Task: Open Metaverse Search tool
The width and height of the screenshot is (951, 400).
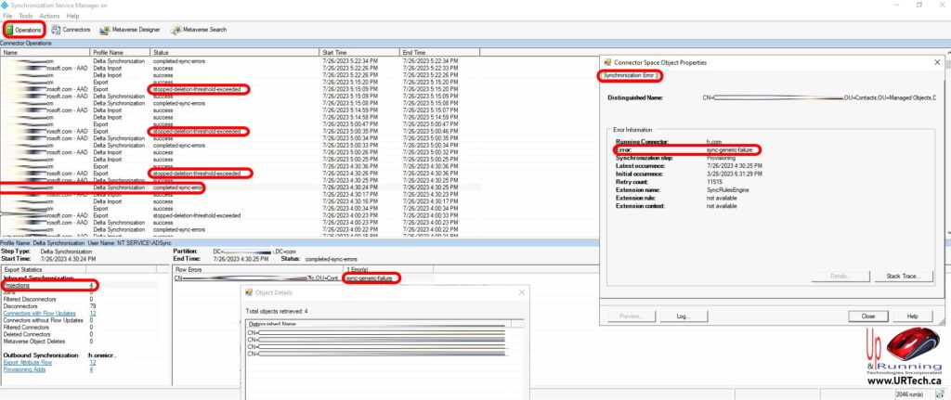Action: click(199, 30)
